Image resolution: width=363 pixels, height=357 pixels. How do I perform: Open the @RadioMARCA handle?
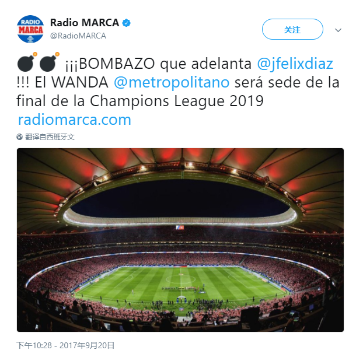coord(78,36)
